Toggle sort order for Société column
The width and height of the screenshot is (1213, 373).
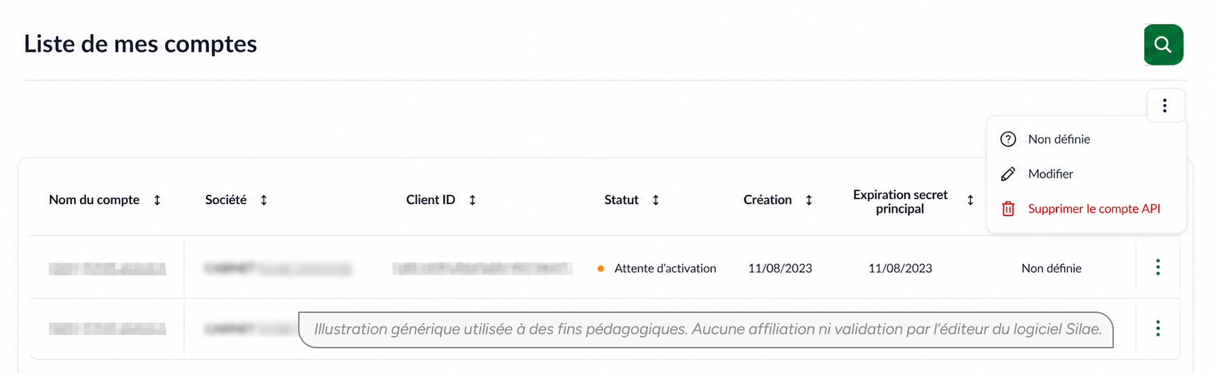[x=263, y=200]
